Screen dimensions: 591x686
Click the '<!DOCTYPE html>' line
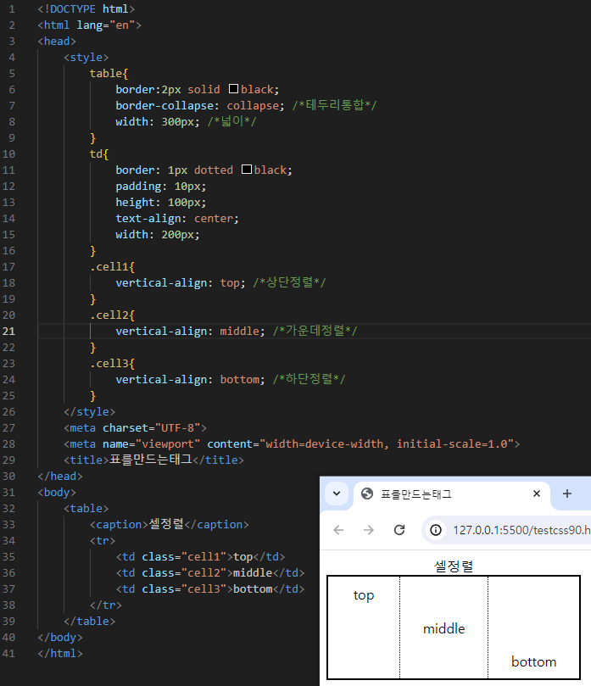86,9
